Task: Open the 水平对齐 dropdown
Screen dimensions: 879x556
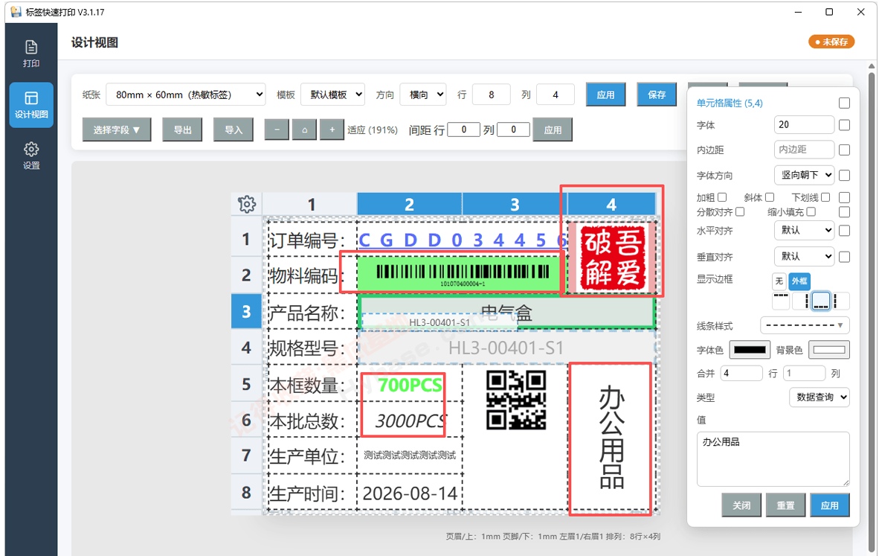Action: (804, 230)
